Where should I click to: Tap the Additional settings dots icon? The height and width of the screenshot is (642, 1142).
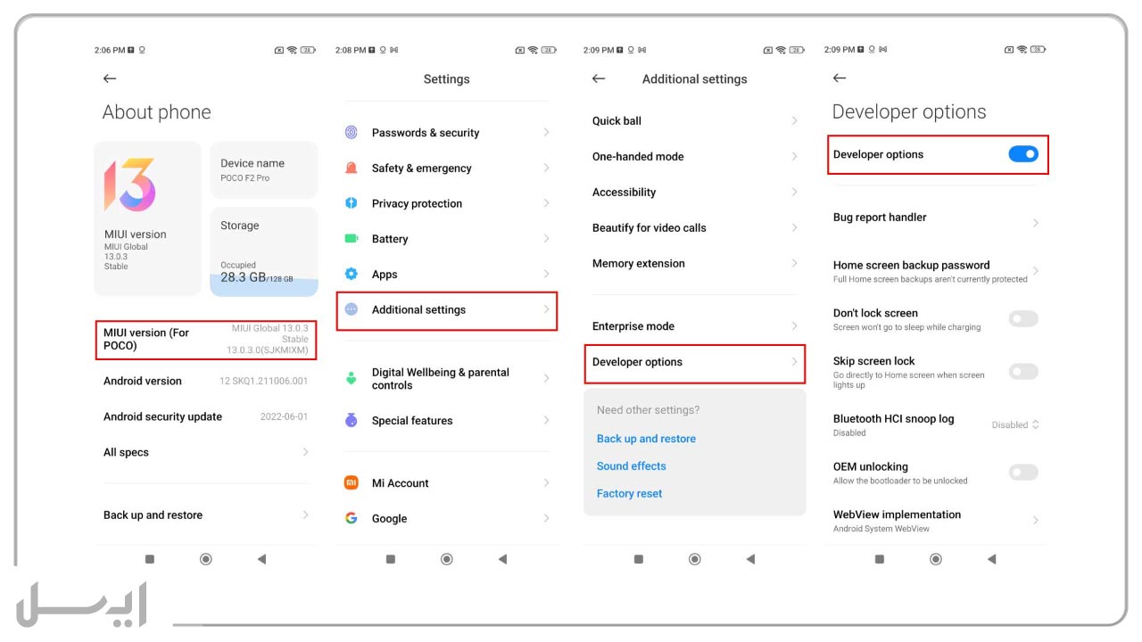pos(352,309)
